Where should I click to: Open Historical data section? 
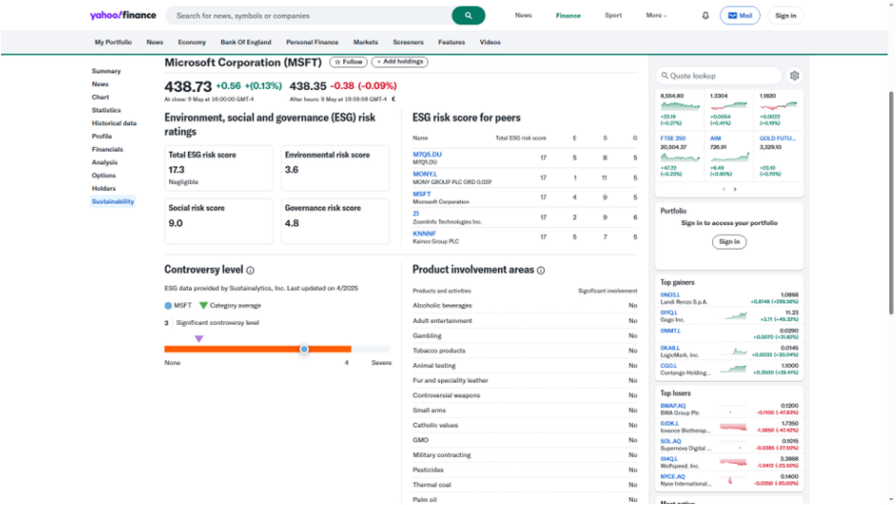tap(114, 123)
